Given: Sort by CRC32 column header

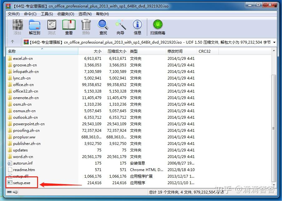Looking at the screenshot, I should (207, 51).
